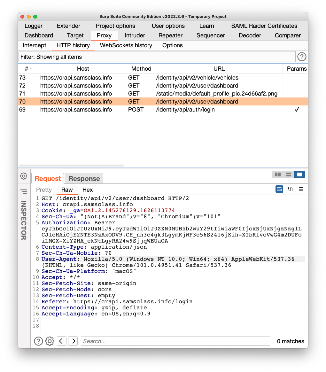Switch to the Repeater tab

click(x=171, y=35)
